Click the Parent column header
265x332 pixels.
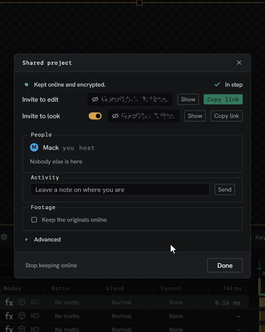coord(171,289)
